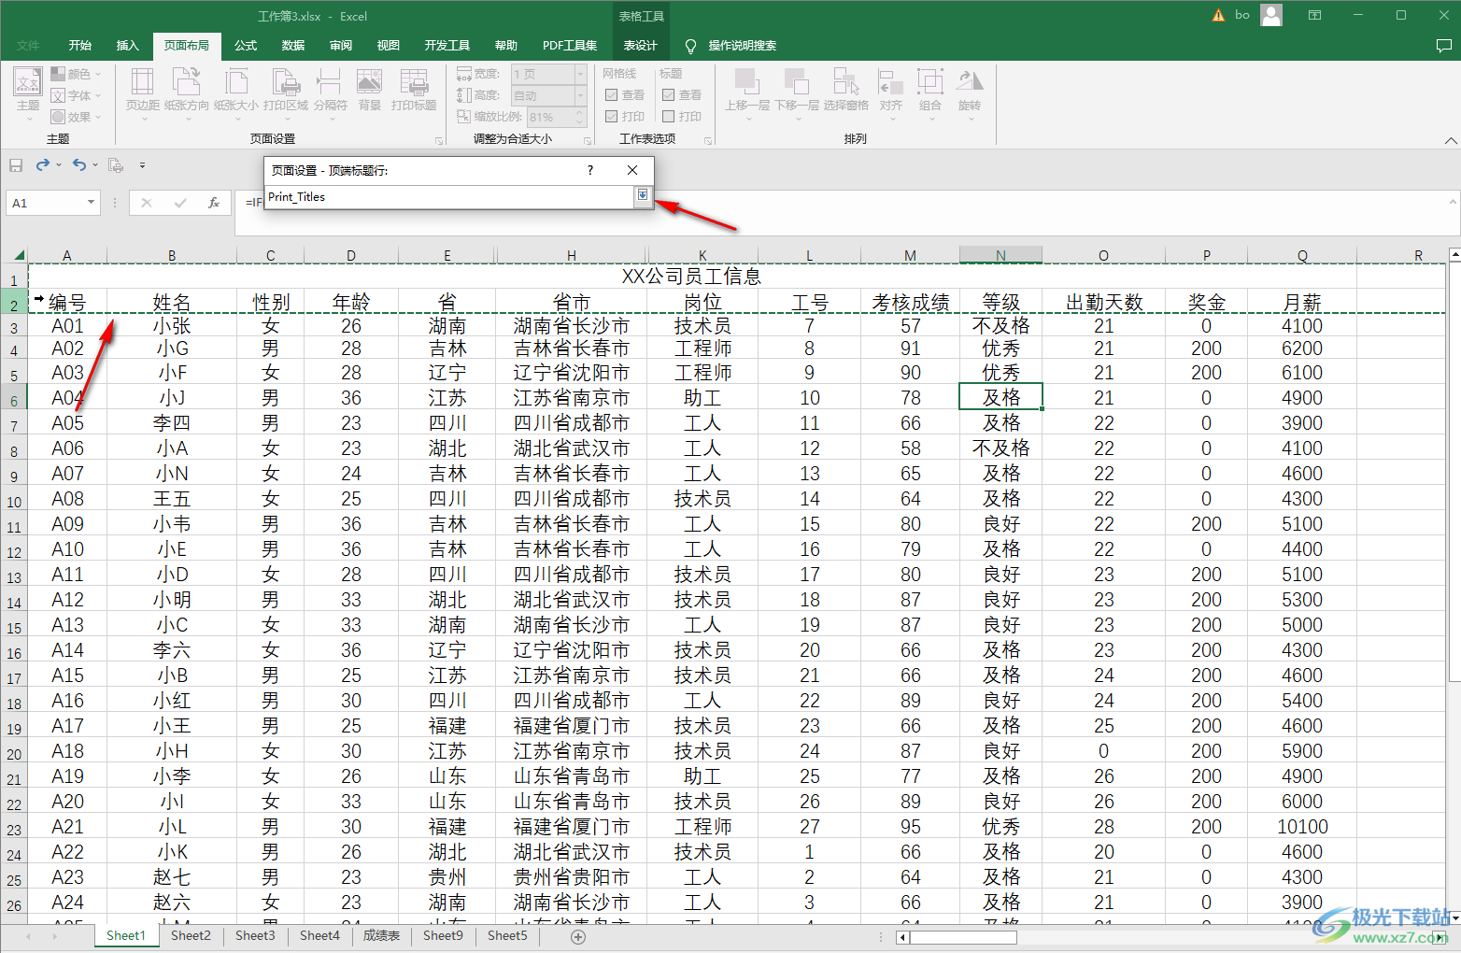Click the formula confirm checkmark icon
The image size is (1461, 953).
coord(180,202)
